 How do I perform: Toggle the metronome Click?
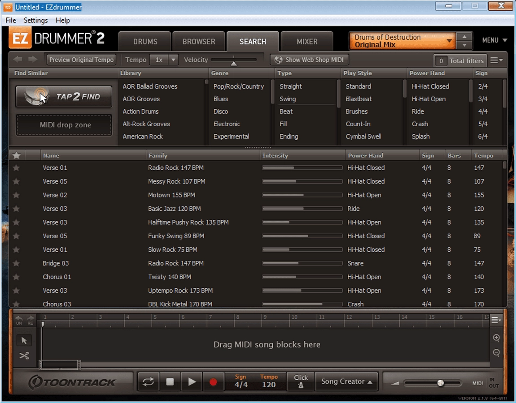(x=301, y=382)
